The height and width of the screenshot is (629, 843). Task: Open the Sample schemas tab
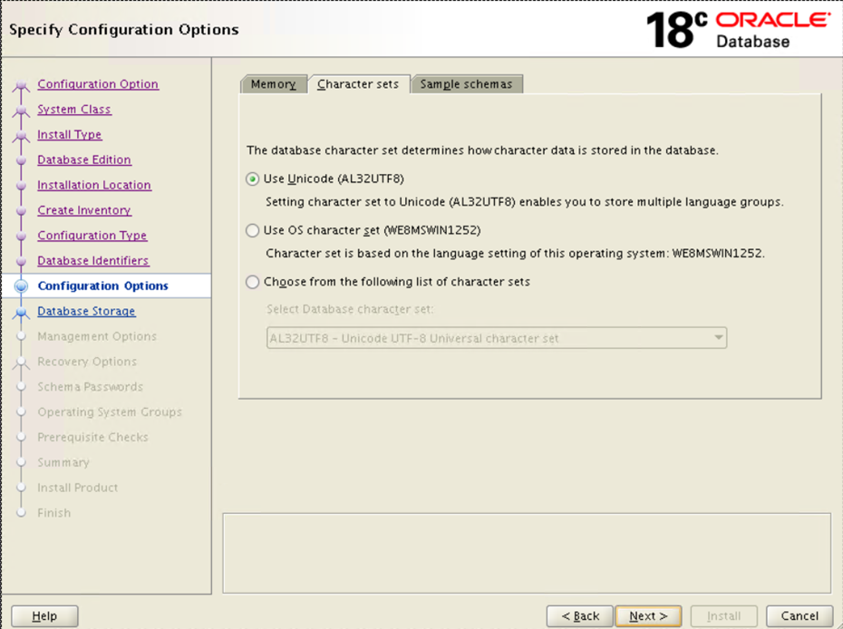pyautogui.click(x=466, y=84)
